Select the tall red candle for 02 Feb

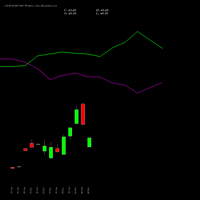click(83, 114)
